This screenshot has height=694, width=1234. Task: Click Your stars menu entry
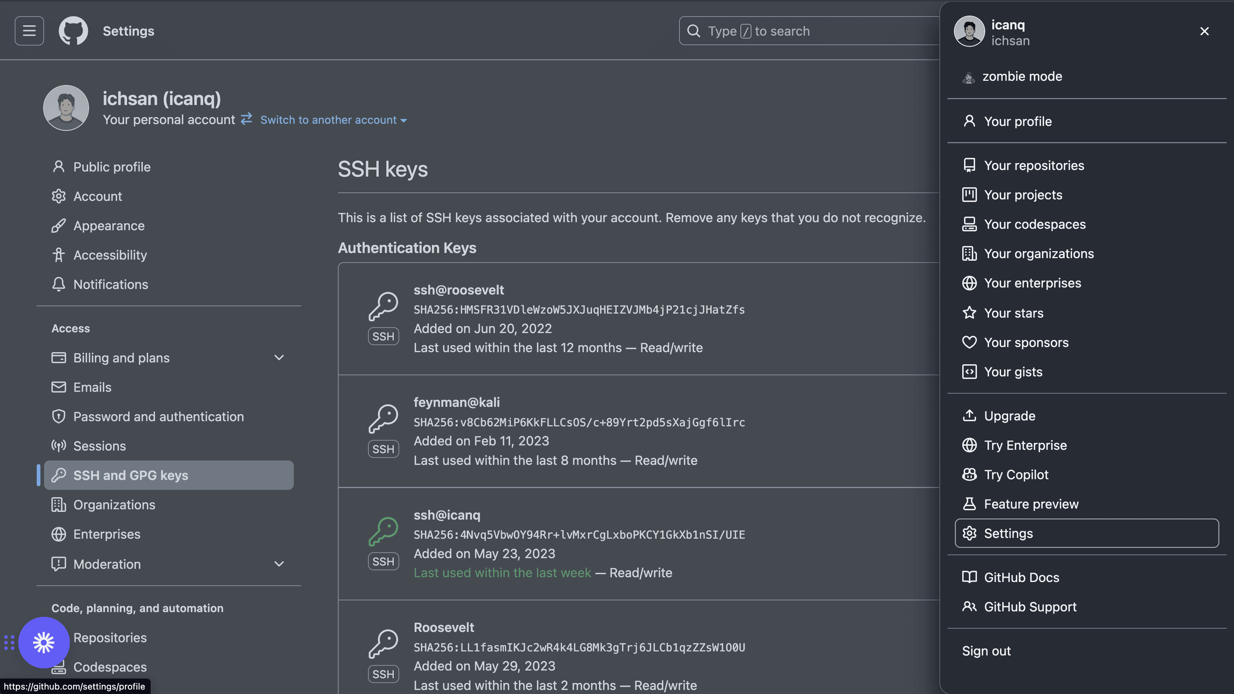(x=1013, y=313)
